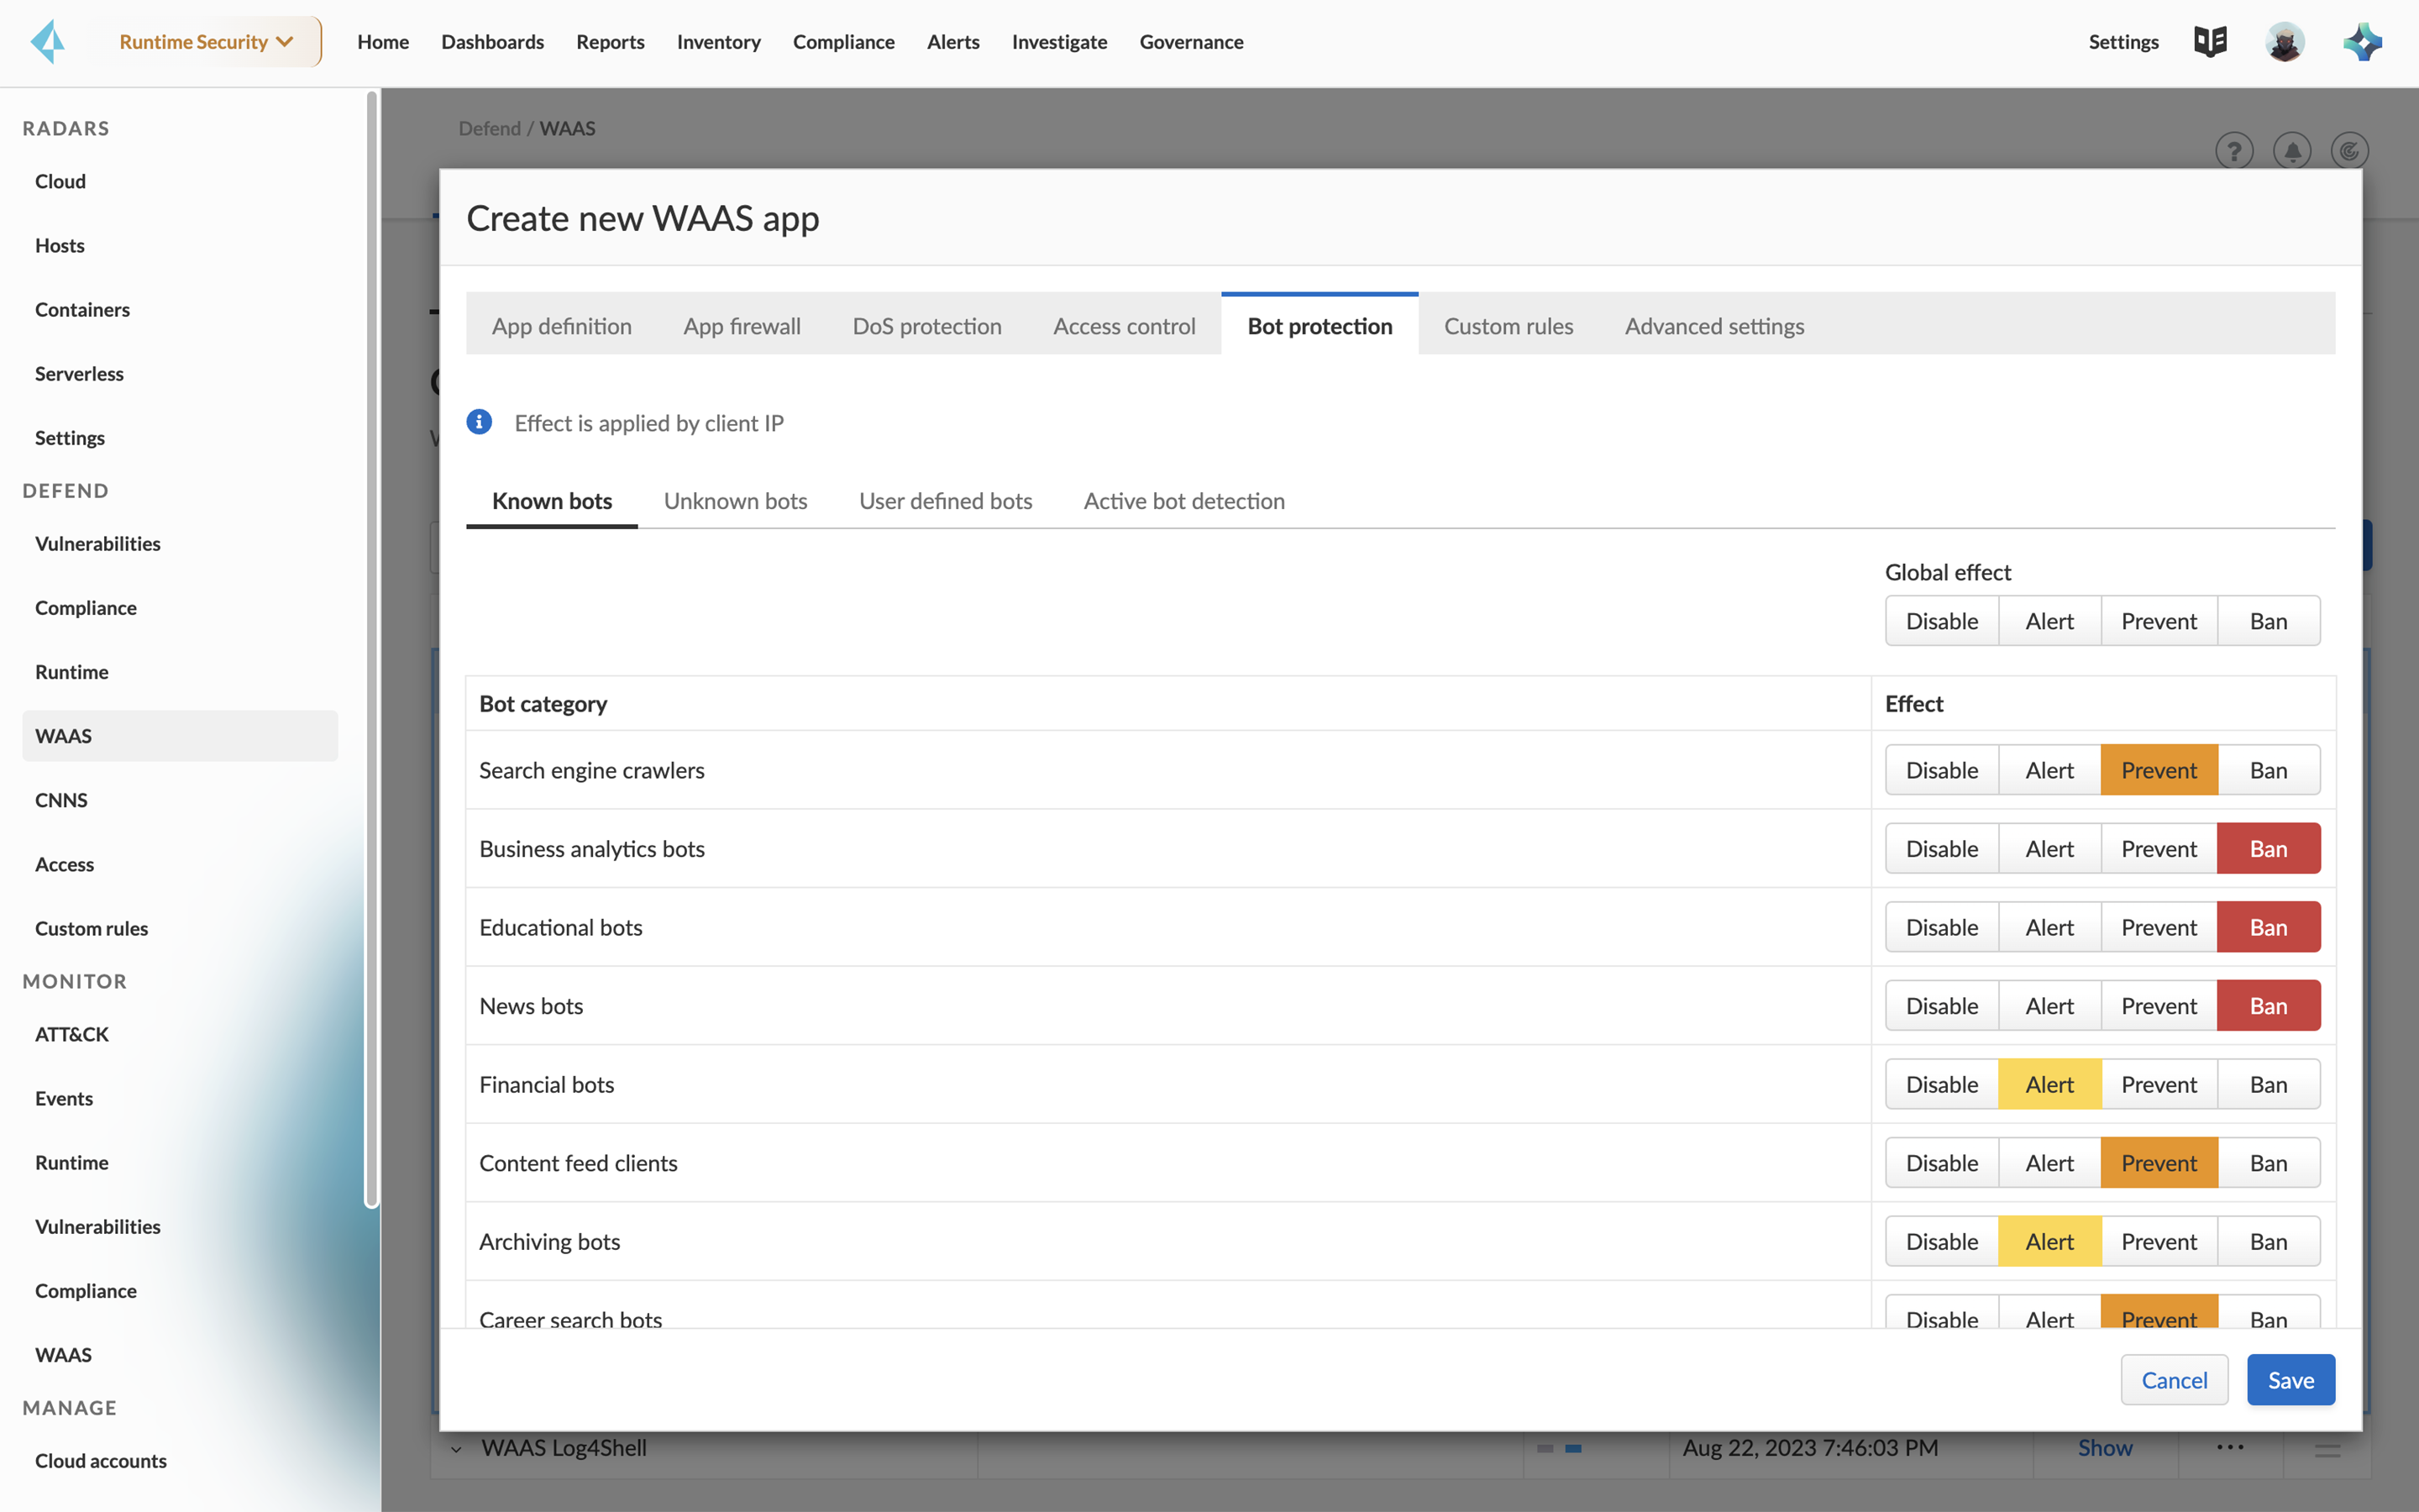
Task: Open the Custom rules tab
Action: pyautogui.click(x=1508, y=326)
